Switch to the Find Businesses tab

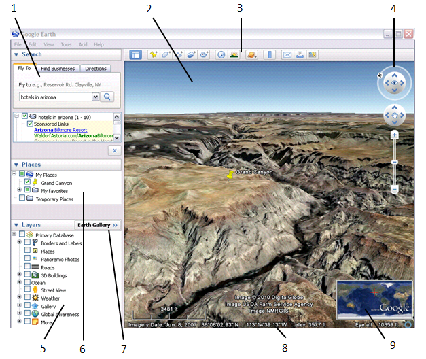[58, 69]
